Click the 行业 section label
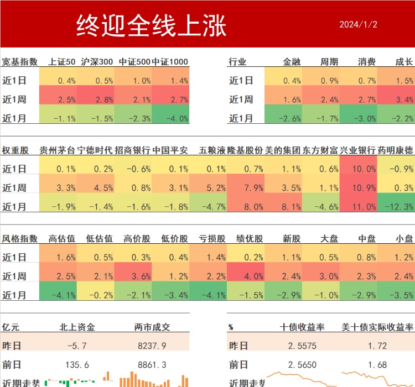The height and width of the screenshot is (387, 415). (238, 62)
